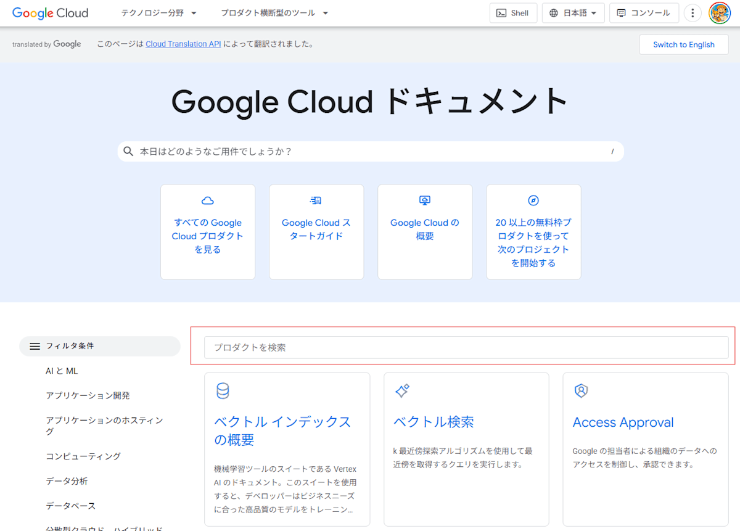Click the shield icon above Access Approval
This screenshot has width=740, height=531.
[x=580, y=390]
